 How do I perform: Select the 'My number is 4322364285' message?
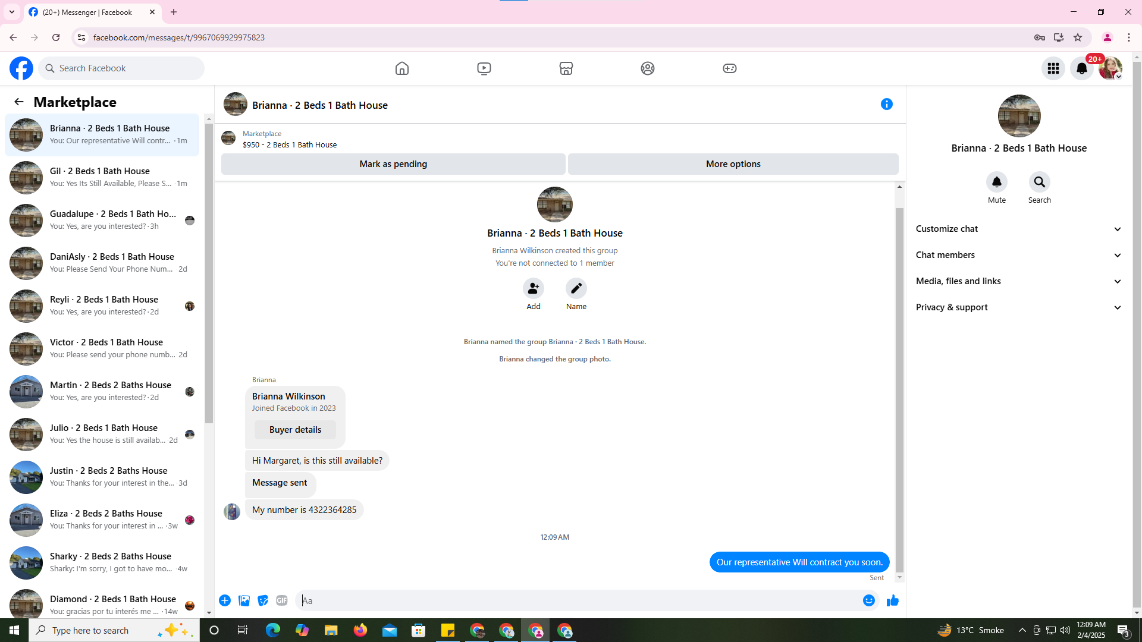[304, 510]
